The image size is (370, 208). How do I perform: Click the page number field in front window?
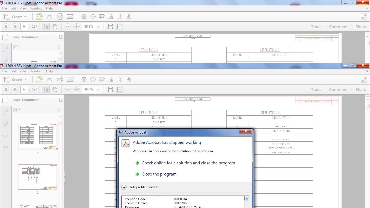click(x=24, y=89)
